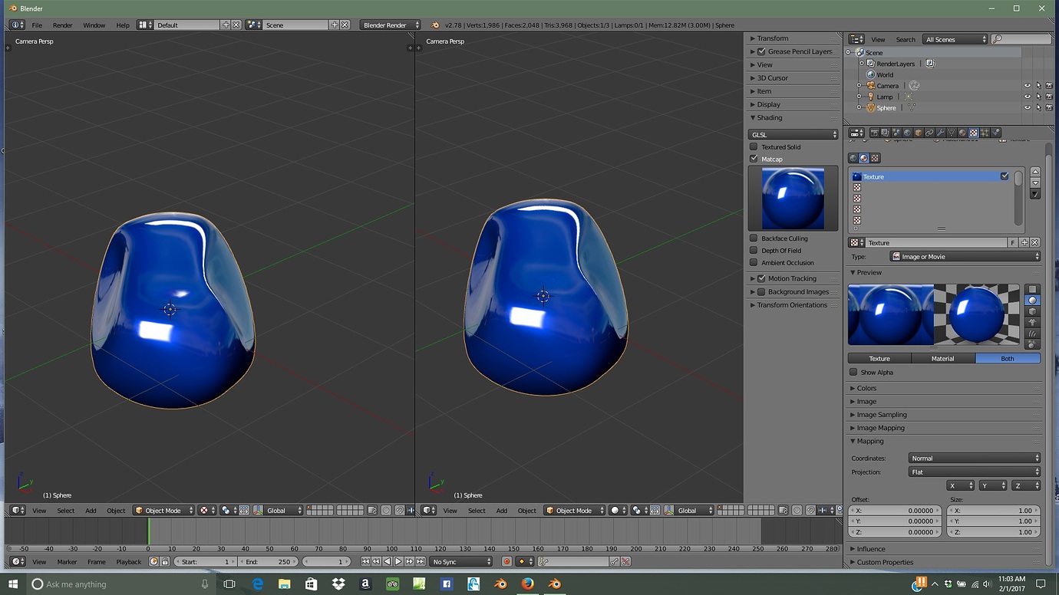This screenshot has width=1059, height=595.
Task: Open the Object properties tab (orange cube icon)
Action: (x=919, y=133)
